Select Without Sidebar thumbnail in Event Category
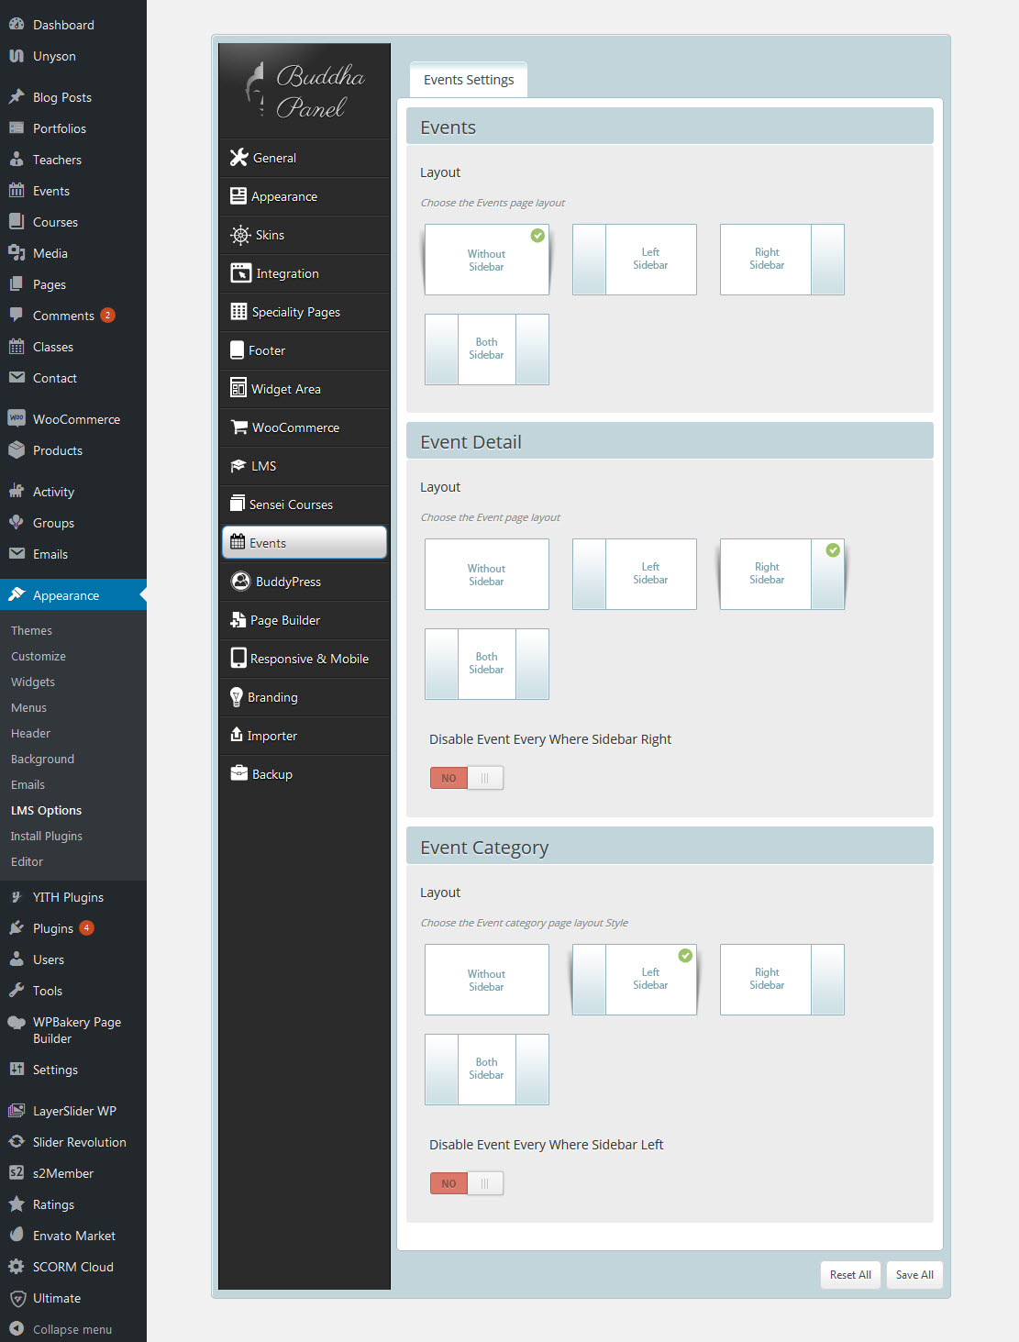The image size is (1019, 1342). (x=487, y=980)
